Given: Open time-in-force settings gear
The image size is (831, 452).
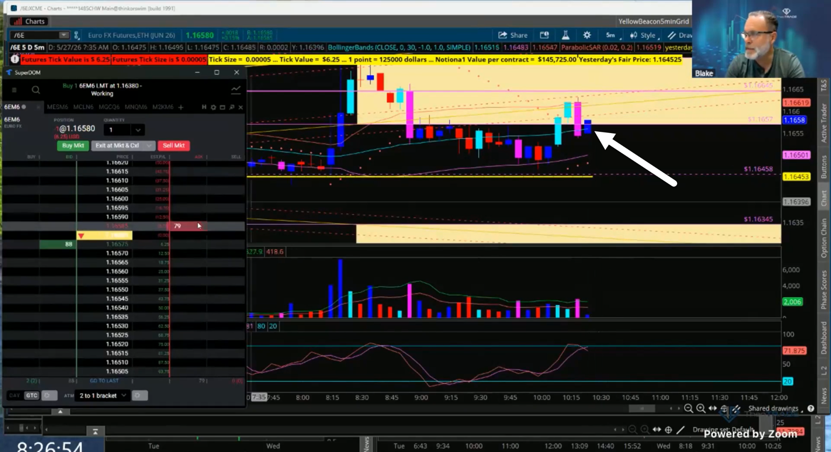Looking at the screenshot, I should [49, 395].
